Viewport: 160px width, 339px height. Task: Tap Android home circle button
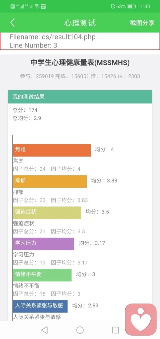pos(80,330)
